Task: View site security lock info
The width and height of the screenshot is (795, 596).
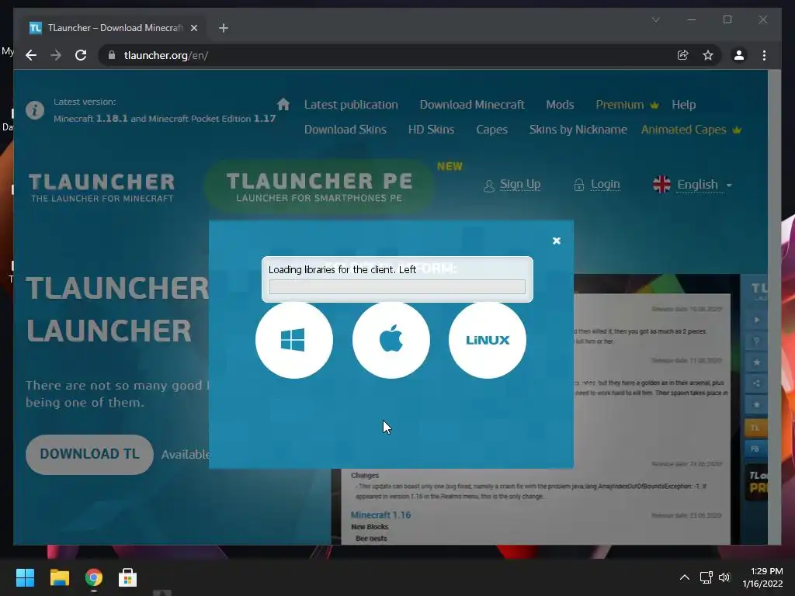Action: tap(112, 55)
